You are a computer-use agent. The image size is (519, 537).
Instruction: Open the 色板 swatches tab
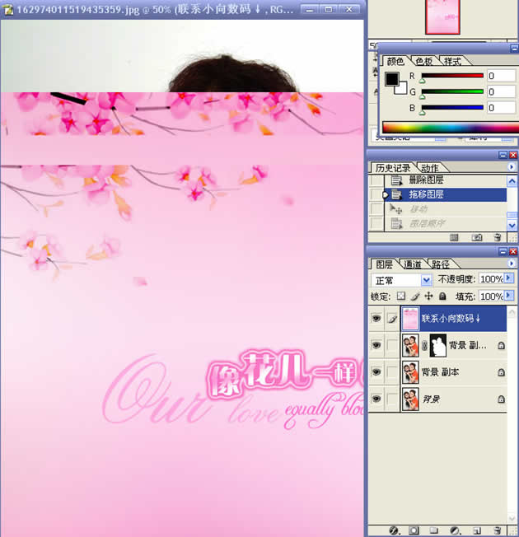point(424,61)
